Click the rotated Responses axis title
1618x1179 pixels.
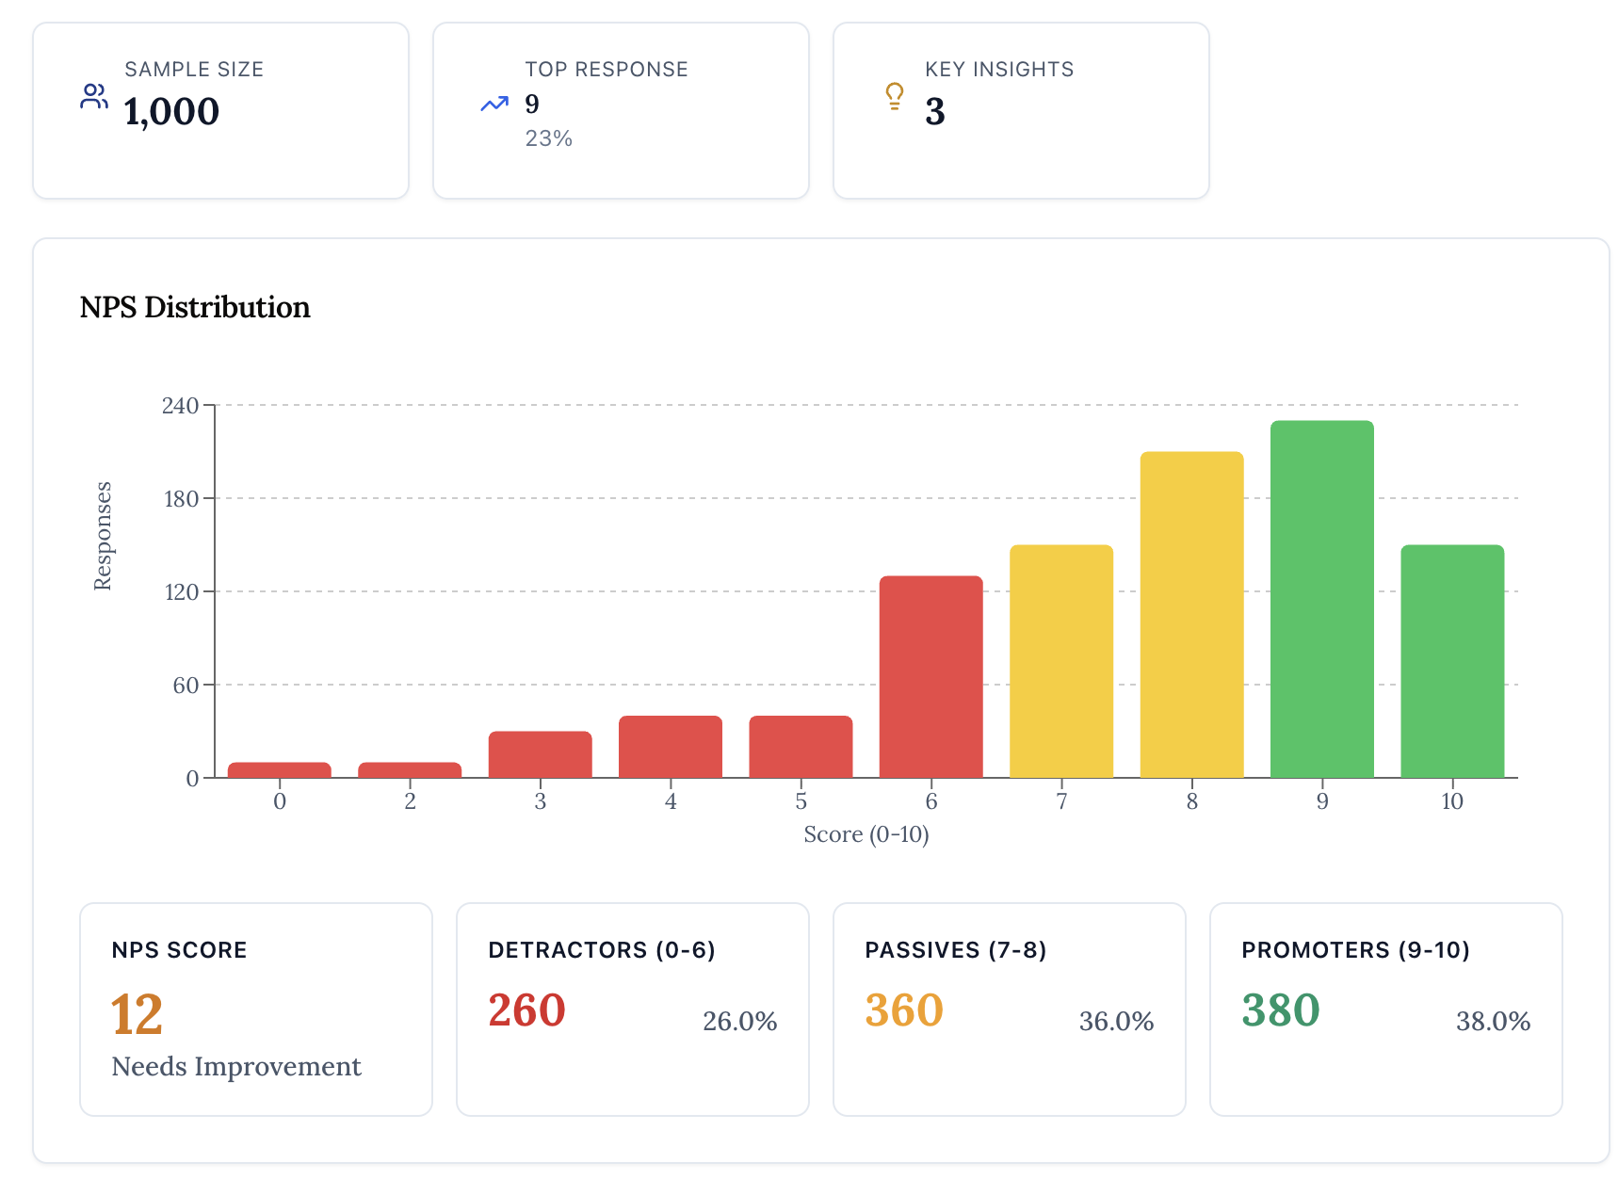(103, 536)
